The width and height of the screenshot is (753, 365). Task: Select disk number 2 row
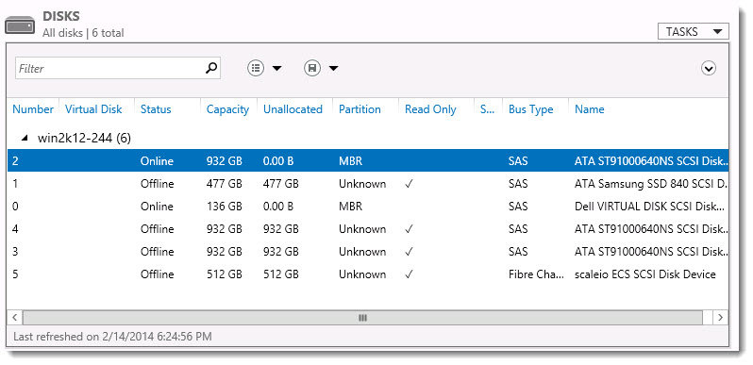368,161
